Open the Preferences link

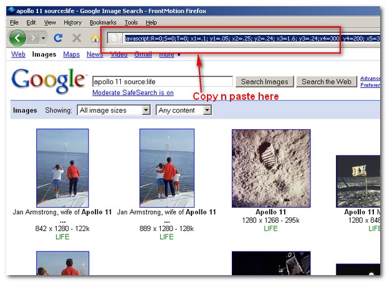coord(370,85)
